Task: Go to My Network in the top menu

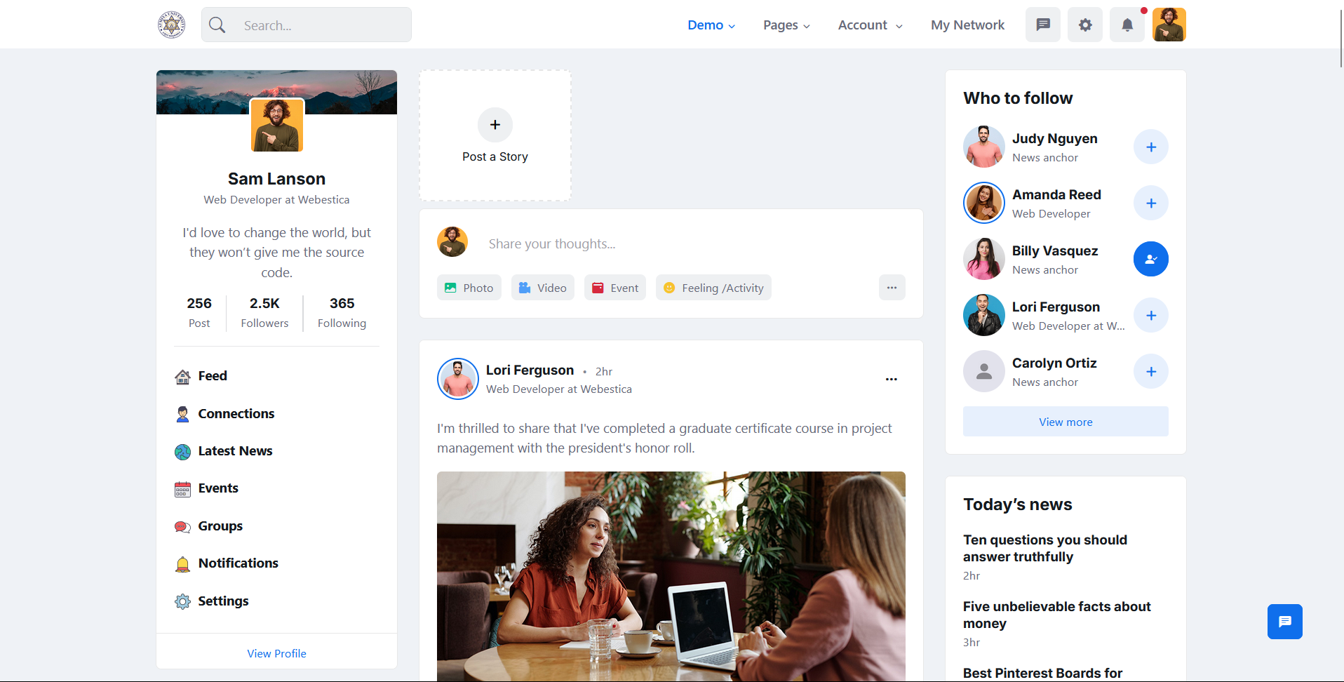Action: pos(967,25)
